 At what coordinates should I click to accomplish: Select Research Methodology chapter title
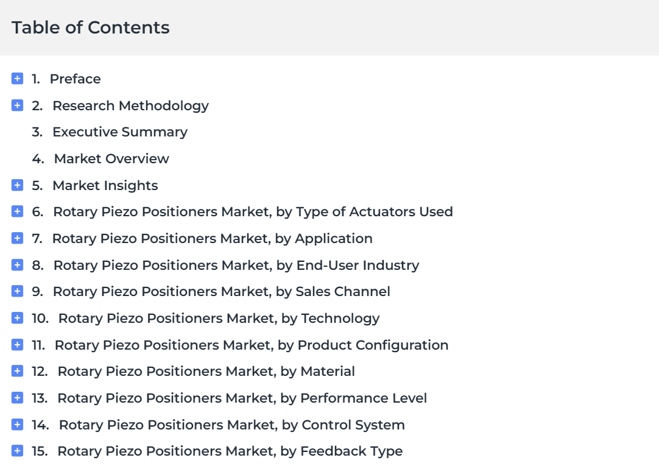point(130,106)
